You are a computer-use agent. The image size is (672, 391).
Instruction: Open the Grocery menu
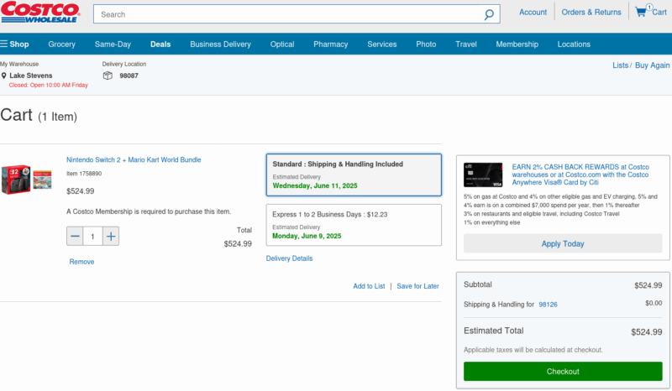(x=61, y=44)
